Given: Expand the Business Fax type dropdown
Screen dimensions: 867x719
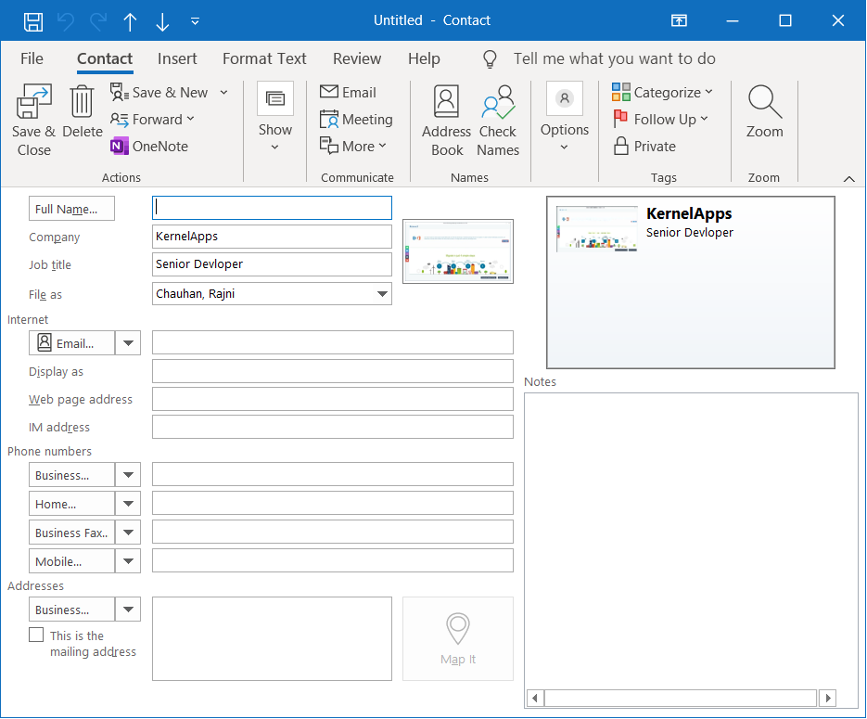Looking at the screenshot, I should click(128, 533).
